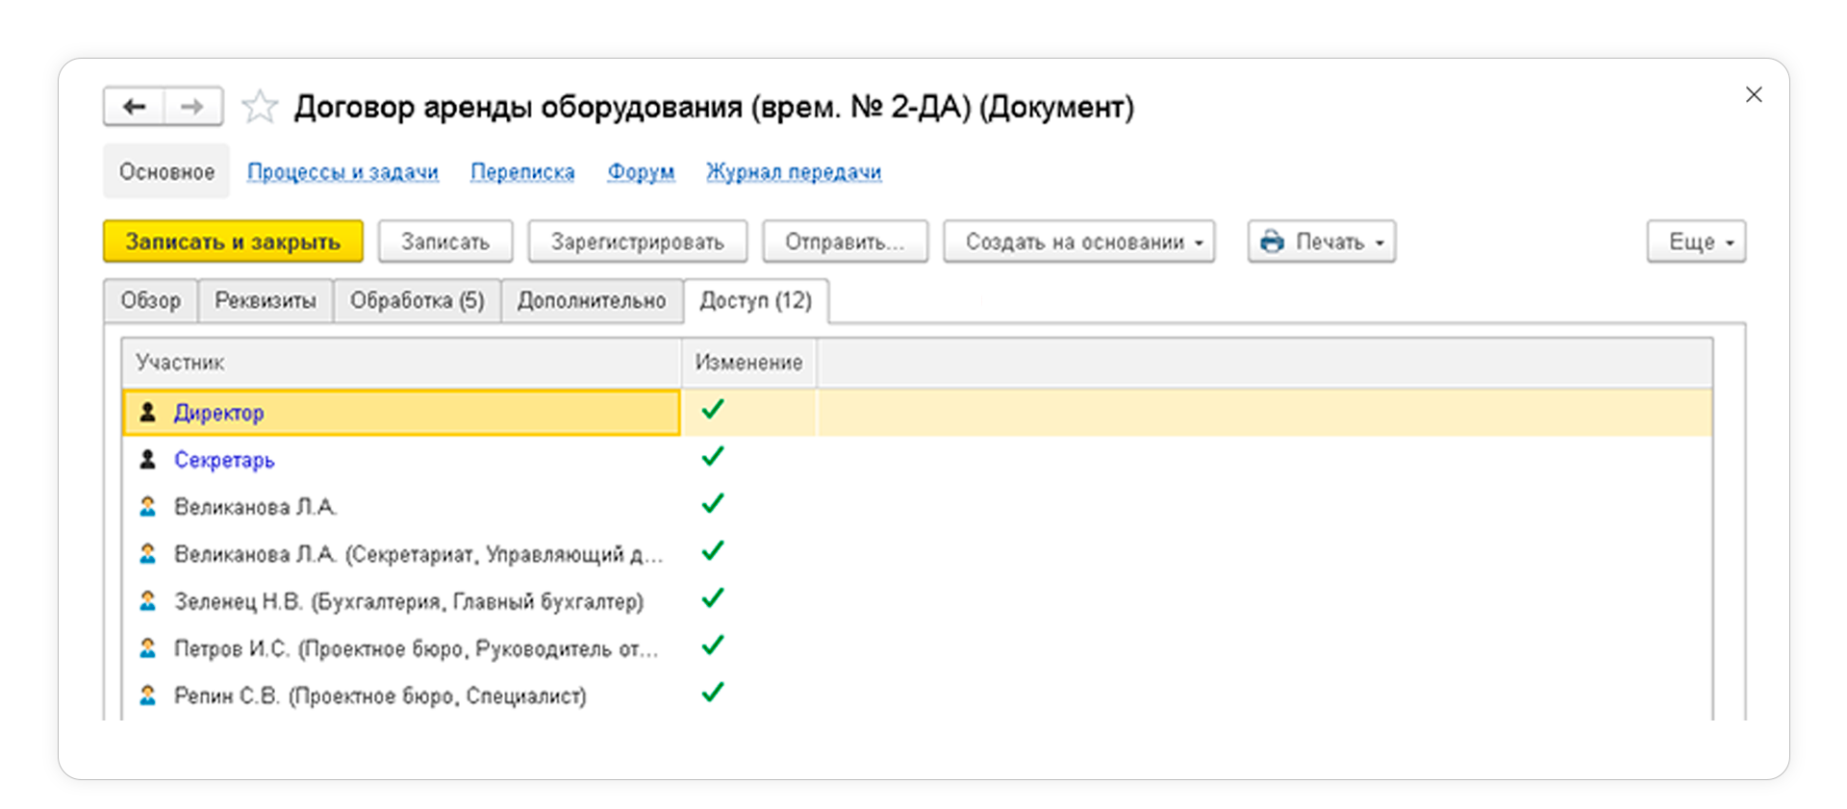The image size is (1847, 809).
Task: Switch to the Реквизиты tab
Action: click(x=266, y=301)
